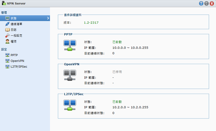Close the VPN Server window

click(x=212, y=3)
